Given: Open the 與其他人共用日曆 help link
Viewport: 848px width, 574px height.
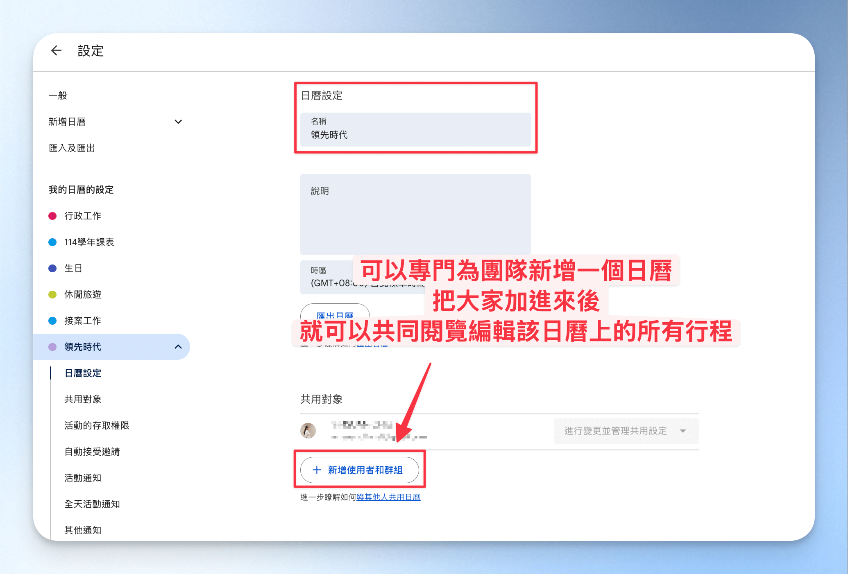Looking at the screenshot, I should [388, 497].
